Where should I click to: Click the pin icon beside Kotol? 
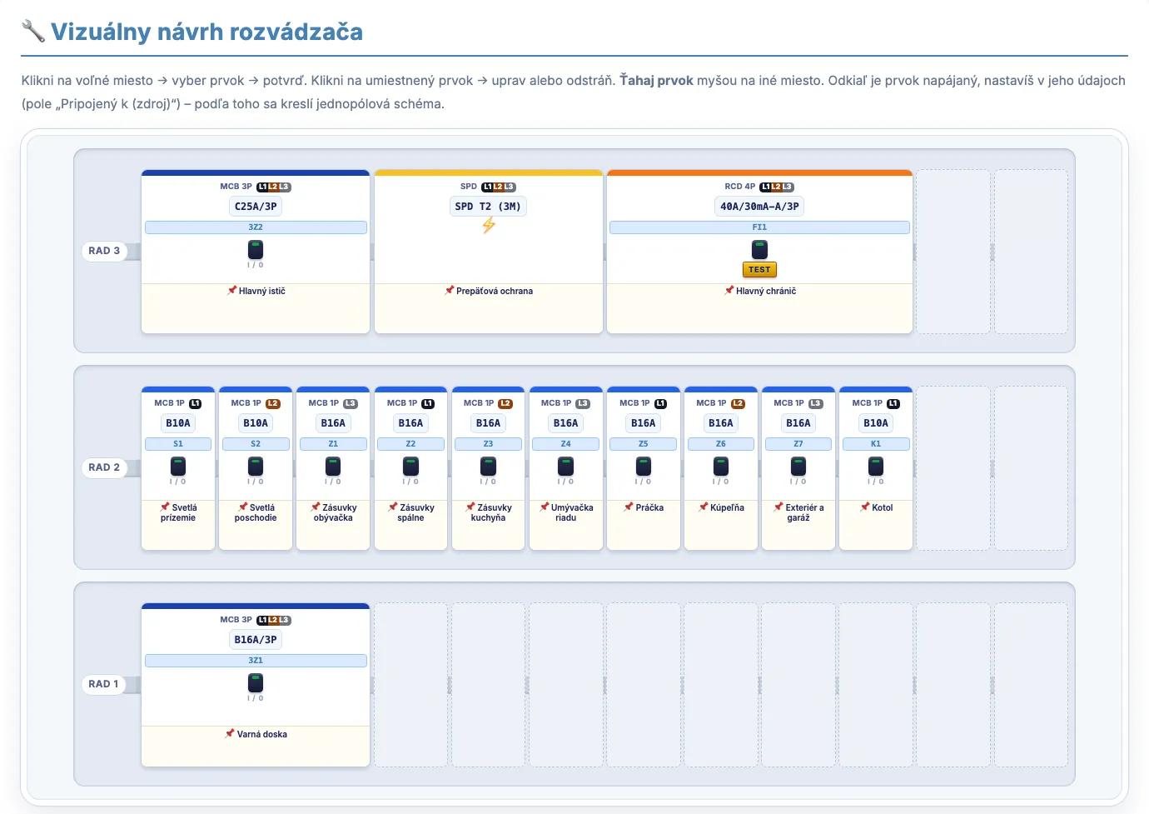coord(864,507)
